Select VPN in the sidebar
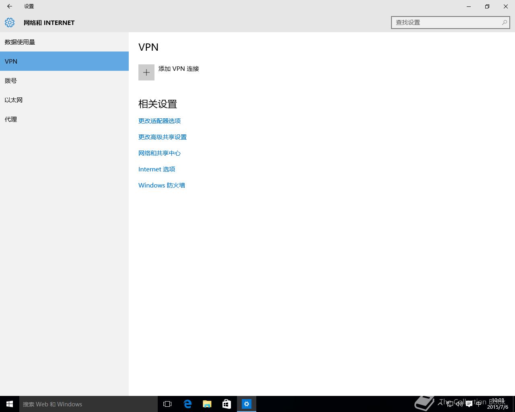 coord(64,61)
